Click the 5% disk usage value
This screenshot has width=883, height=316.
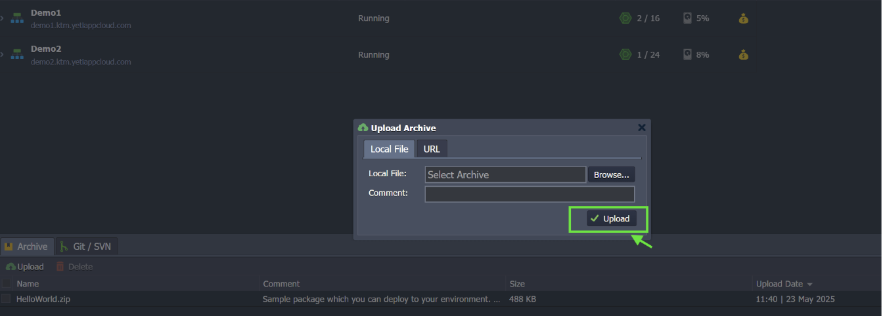tap(703, 18)
